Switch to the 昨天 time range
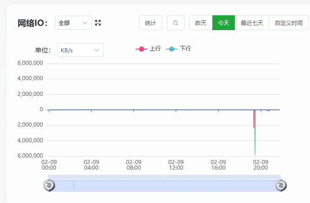The width and height of the screenshot is (310, 203). click(x=201, y=23)
